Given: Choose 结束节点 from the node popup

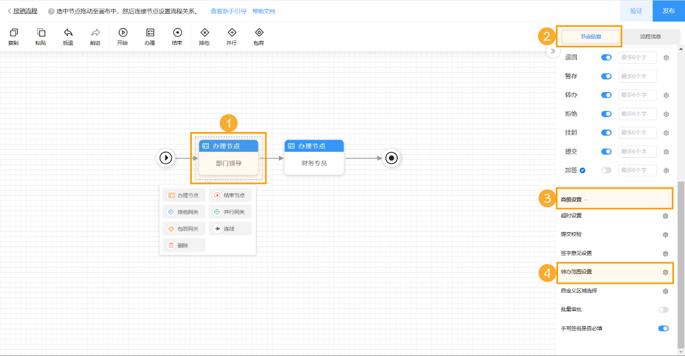Looking at the screenshot, I should (x=230, y=196).
